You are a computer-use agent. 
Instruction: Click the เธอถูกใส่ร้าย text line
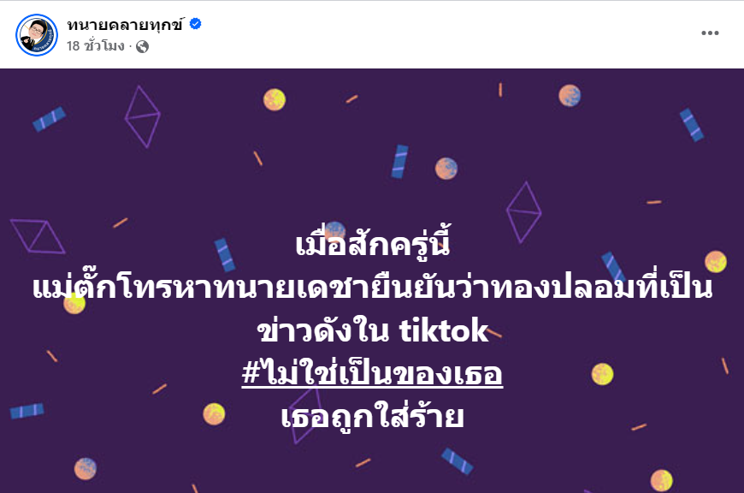[x=373, y=417]
